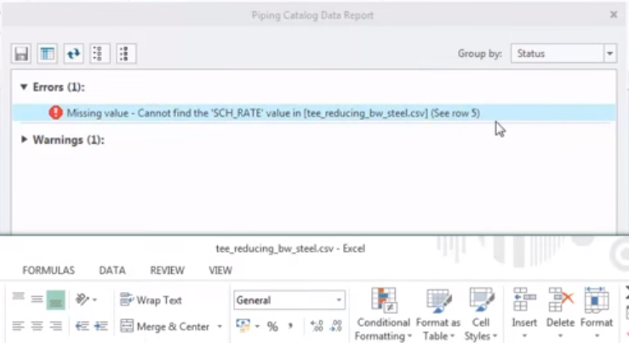Screen dimensions: 629x343
Task: Open Format as Table gallery
Action: (438, 314)
